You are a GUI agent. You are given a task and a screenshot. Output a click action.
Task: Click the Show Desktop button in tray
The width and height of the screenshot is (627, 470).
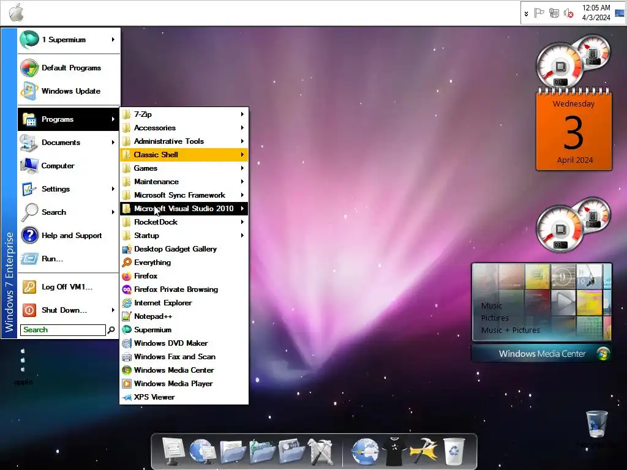click(x=620, y=13)
